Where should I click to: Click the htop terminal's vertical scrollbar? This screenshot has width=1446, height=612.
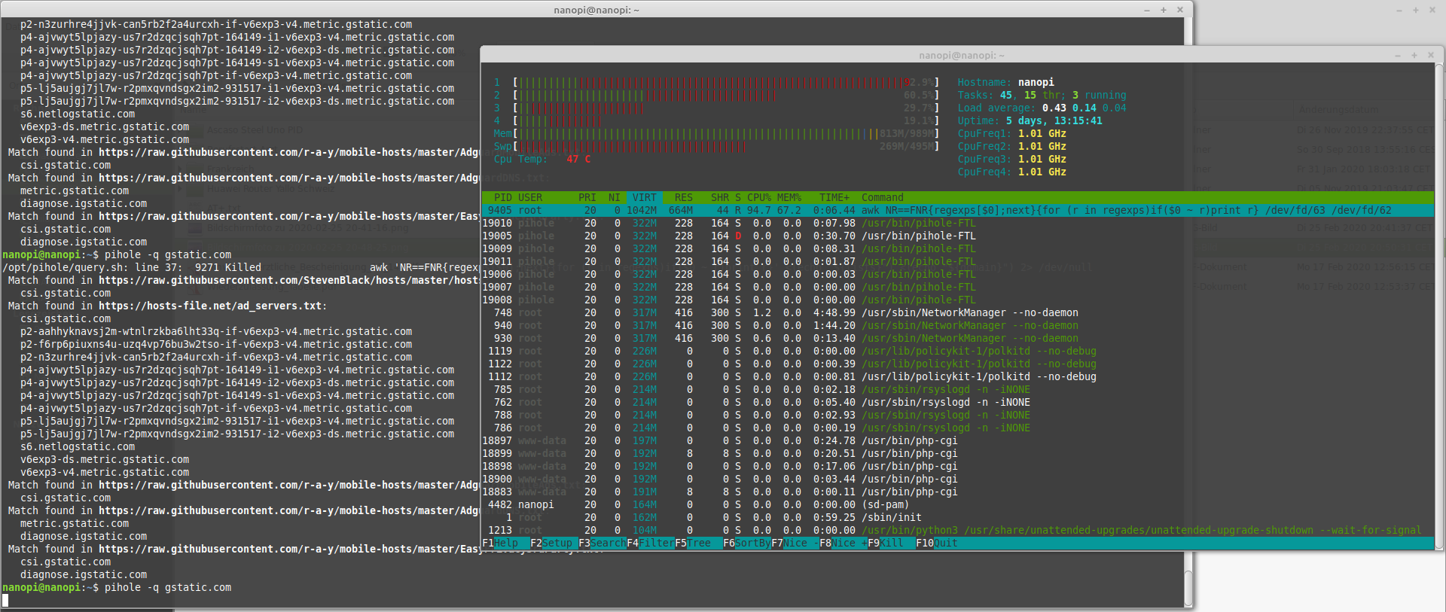tap(1438, 305)
